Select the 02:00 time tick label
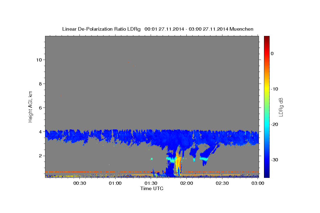The height and width of the screenshot is (213, 320). pyautogui.click(x=187, y=183)
